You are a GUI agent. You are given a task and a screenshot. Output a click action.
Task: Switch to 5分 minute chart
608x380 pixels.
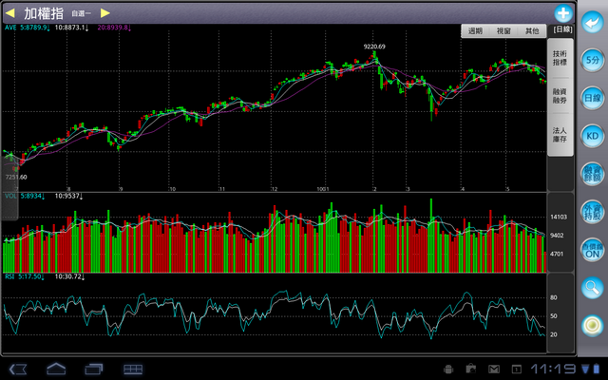pos(593,60)
